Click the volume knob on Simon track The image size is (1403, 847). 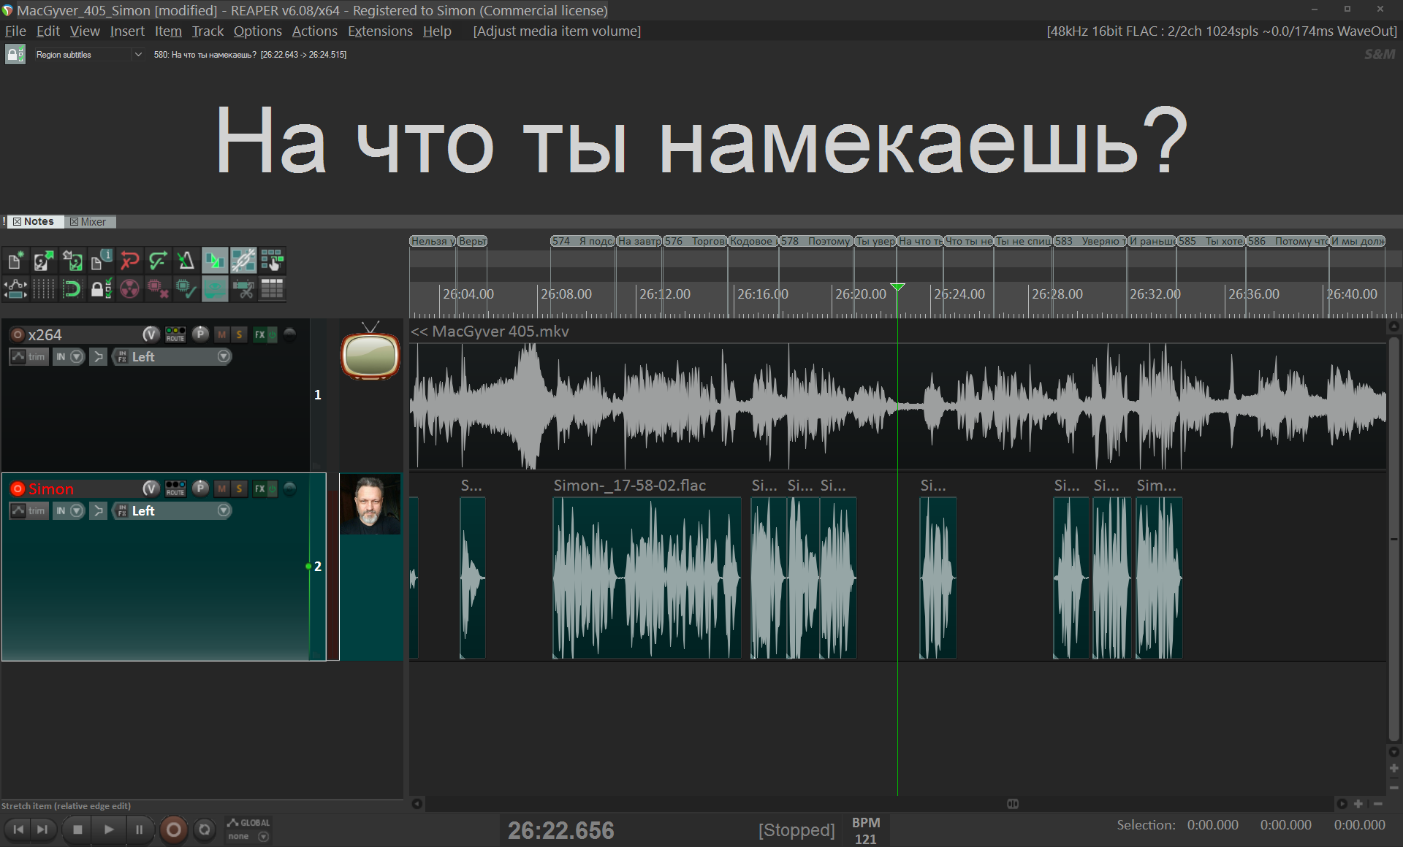tap(151, 488)
